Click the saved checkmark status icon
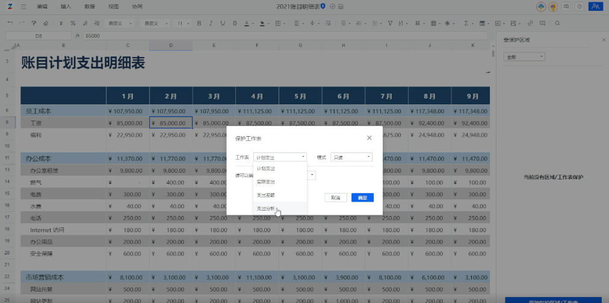609x303 pixels. tap(332, 7)
